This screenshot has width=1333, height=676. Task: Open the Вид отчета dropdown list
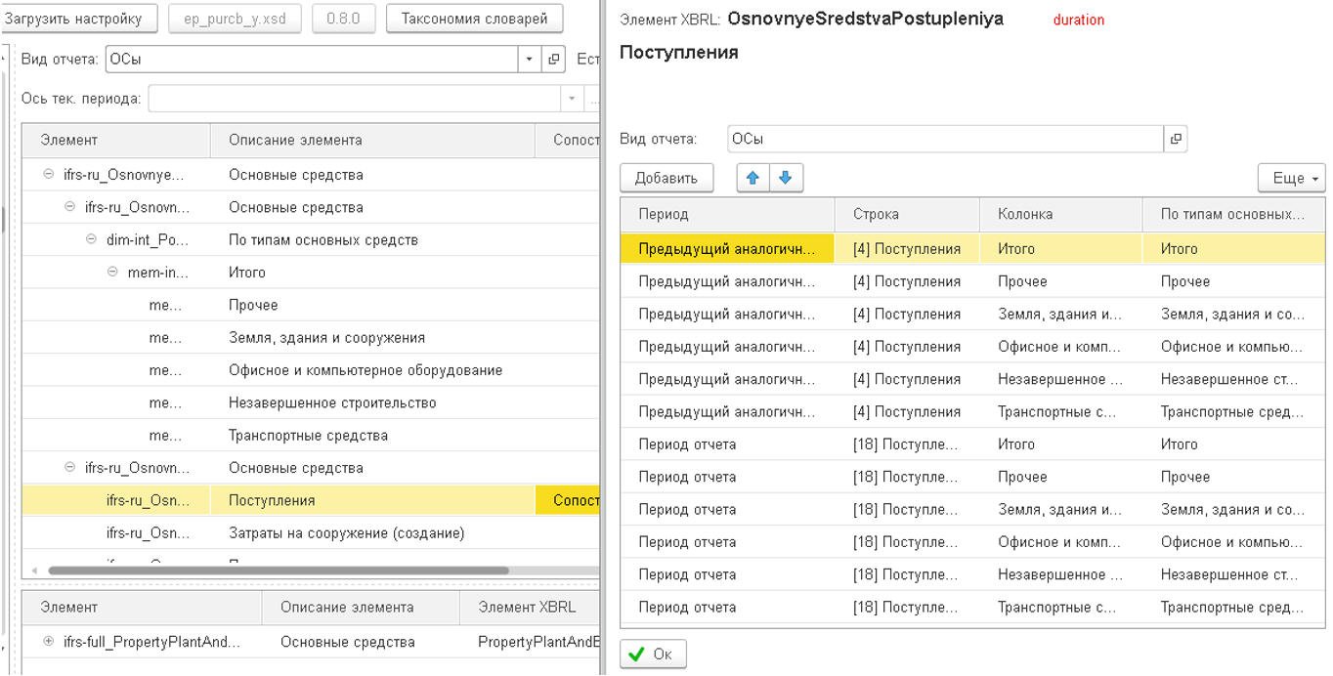pyautogui.click(x=529, y=60)
